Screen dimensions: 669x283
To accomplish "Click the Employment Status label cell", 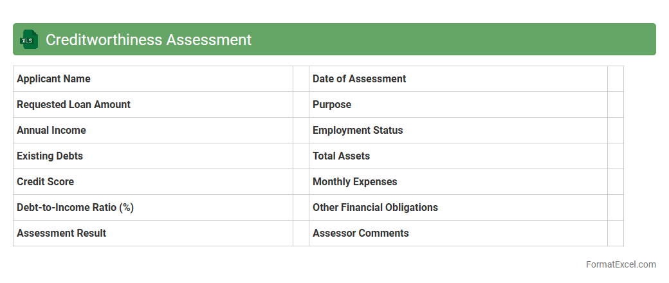I will pos(358,131).
